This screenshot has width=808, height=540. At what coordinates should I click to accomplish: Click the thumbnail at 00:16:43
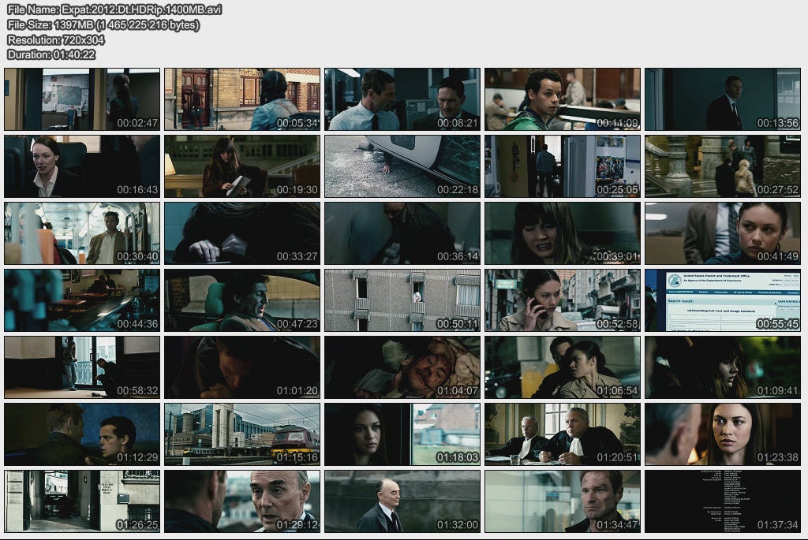82,166
